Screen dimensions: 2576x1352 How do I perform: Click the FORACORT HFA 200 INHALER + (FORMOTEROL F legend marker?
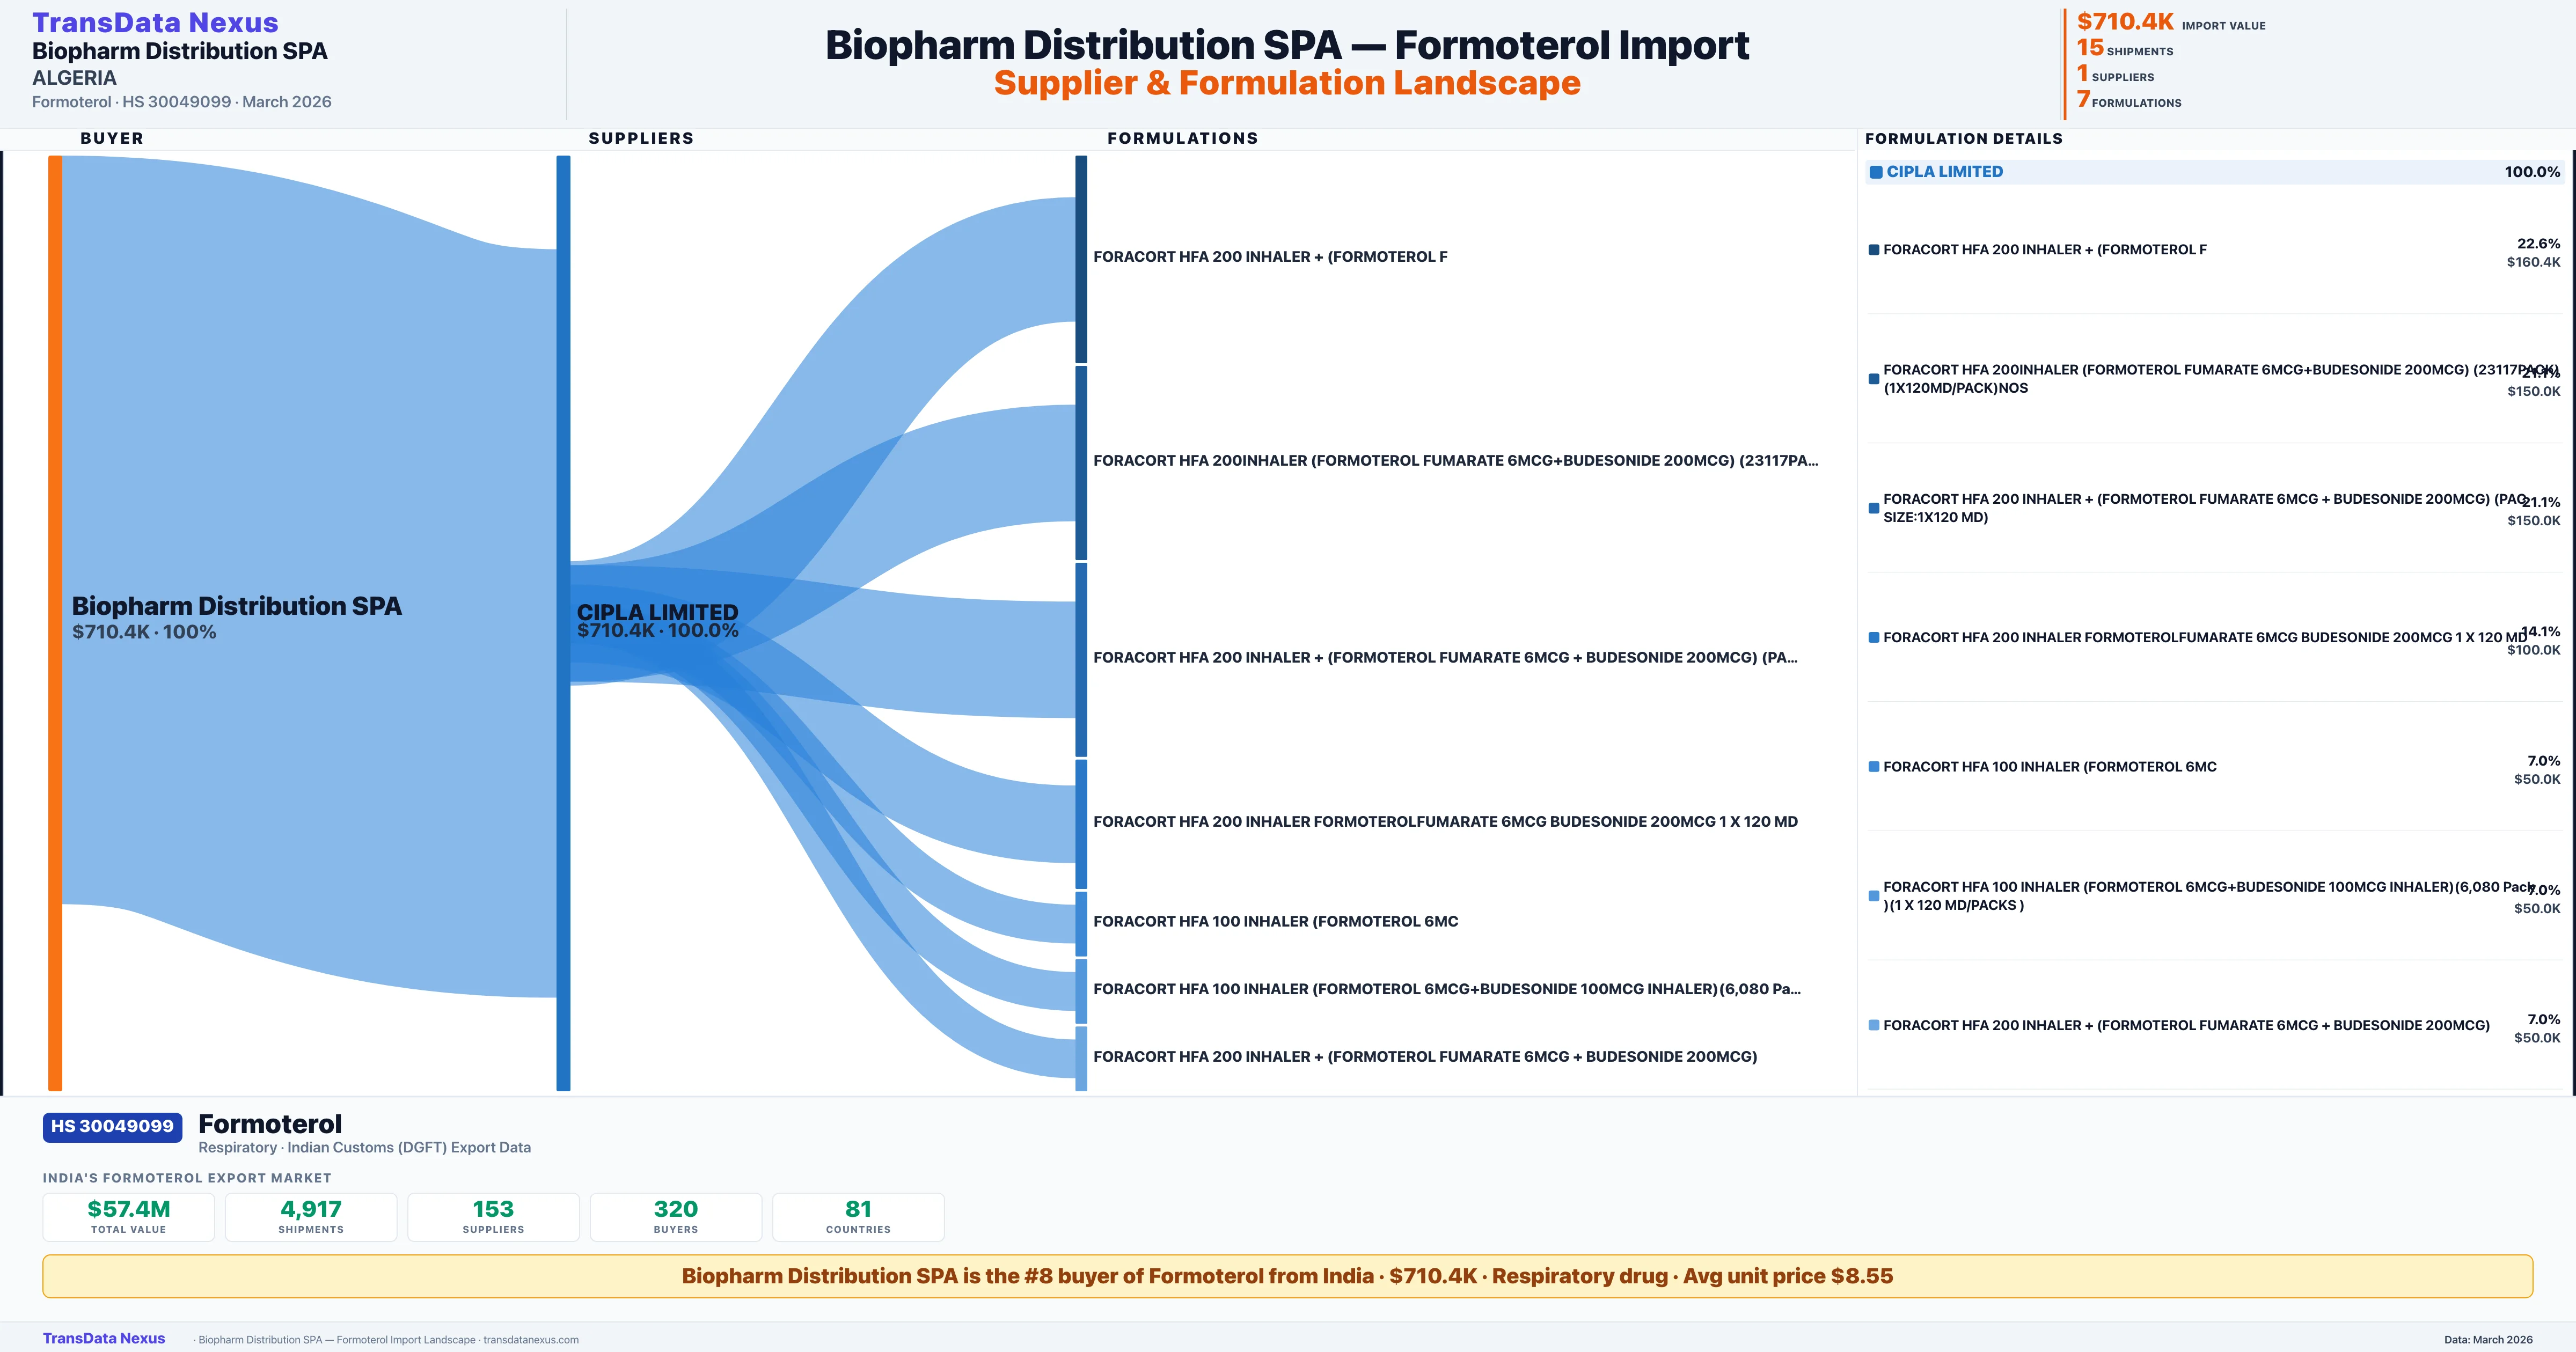[x=1874, y=250]
